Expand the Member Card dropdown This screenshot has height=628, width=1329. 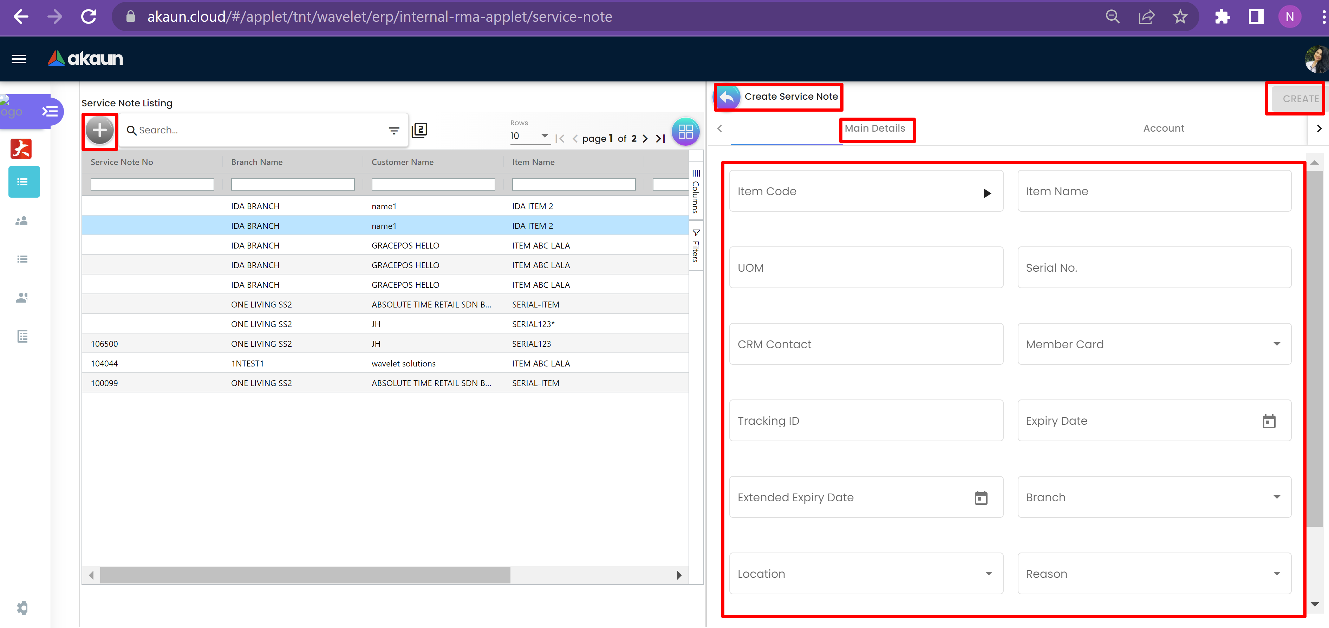coord(1276,344)
